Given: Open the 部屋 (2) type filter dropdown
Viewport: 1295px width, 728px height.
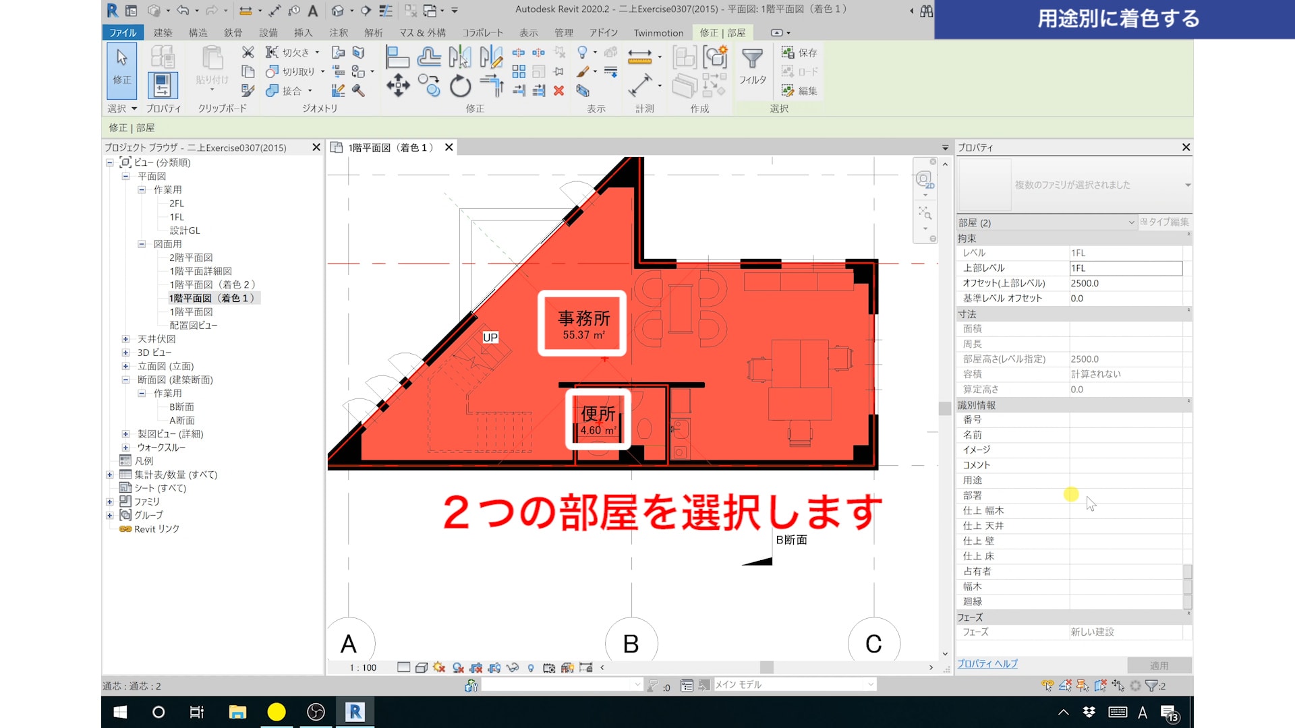Looking at the screenshot, I should coord(1131,222).
